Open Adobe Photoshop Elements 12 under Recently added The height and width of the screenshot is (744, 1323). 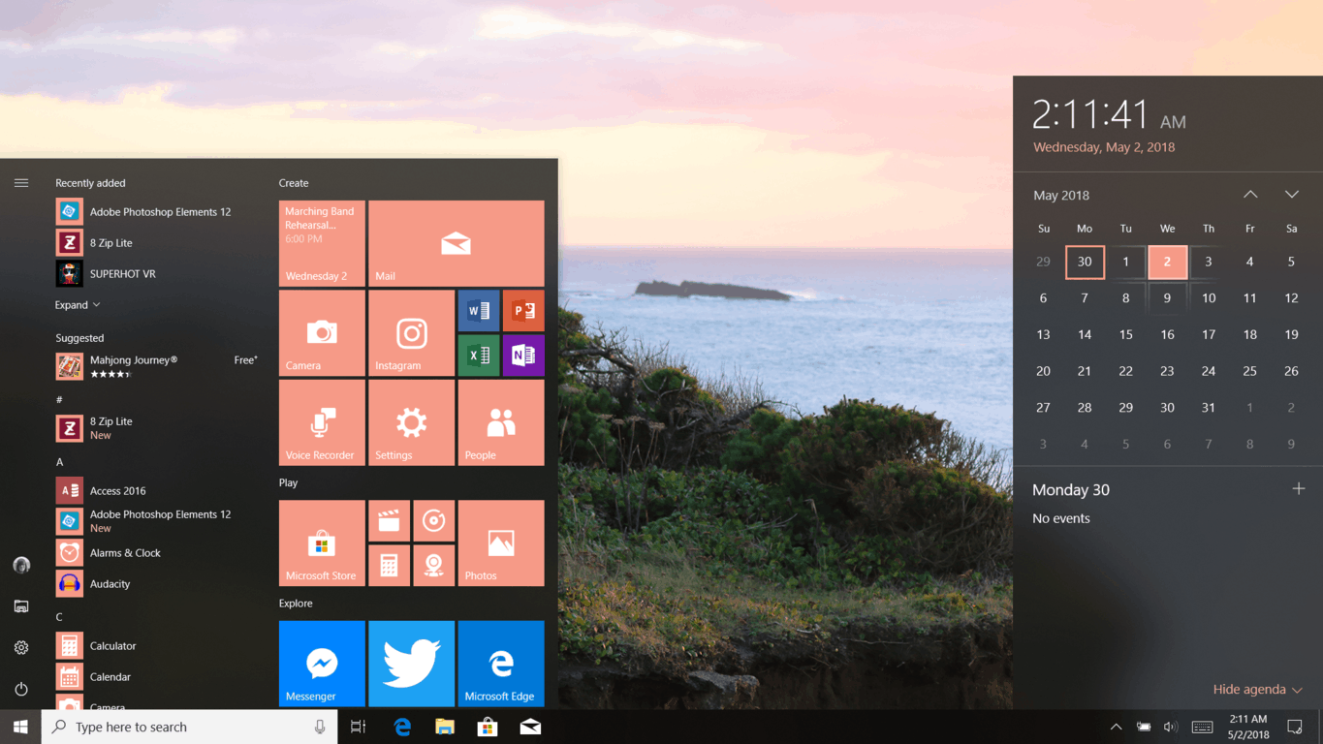point(159,211)
